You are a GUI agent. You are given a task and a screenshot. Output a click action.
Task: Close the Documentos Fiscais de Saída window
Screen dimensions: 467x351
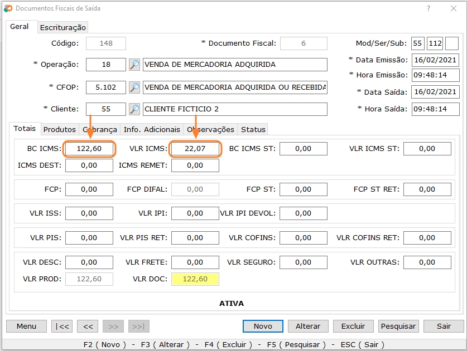[454, 8]
